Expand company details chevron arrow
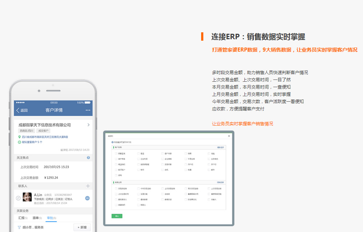Viewport: 363px width, 232px height. (88, 125)
